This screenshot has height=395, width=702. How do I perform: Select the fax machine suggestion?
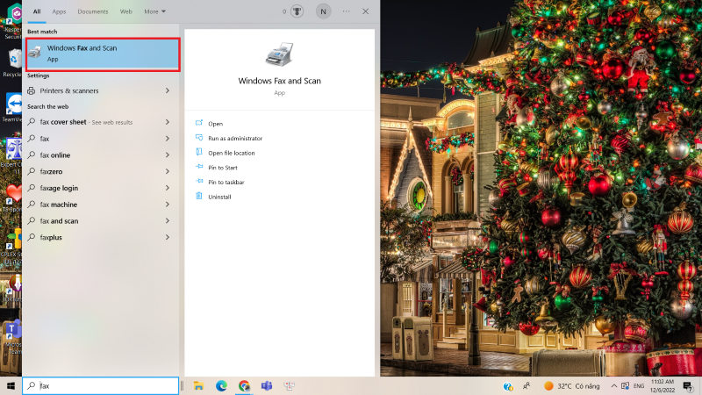pos(99,205)
